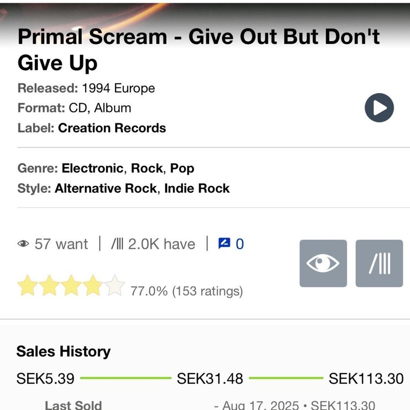Open the Last Sold Aug 17, 2025 entry
410x410 pixels.
[x=294, y=405]
